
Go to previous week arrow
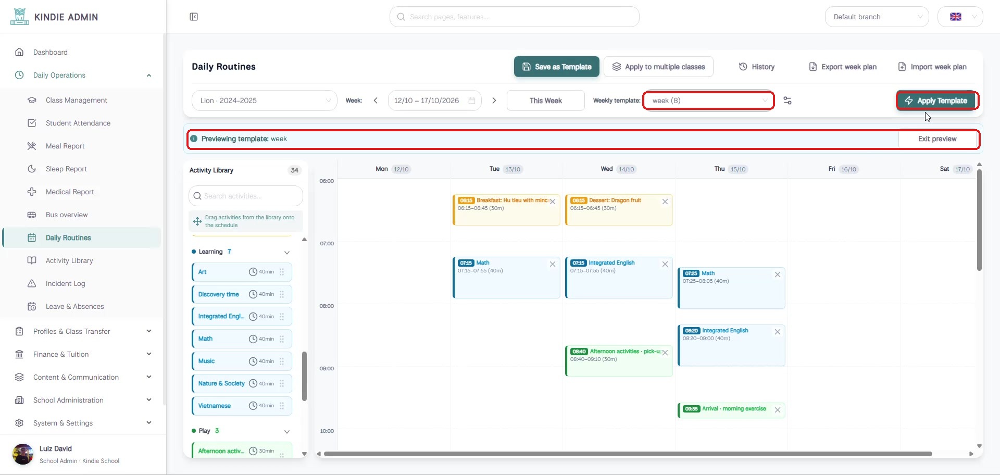pyautogui.click(x=376, y=101)
